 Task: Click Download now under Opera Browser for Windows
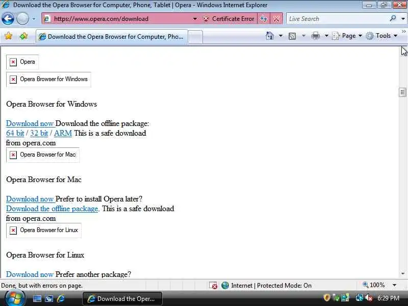(30, 123)
